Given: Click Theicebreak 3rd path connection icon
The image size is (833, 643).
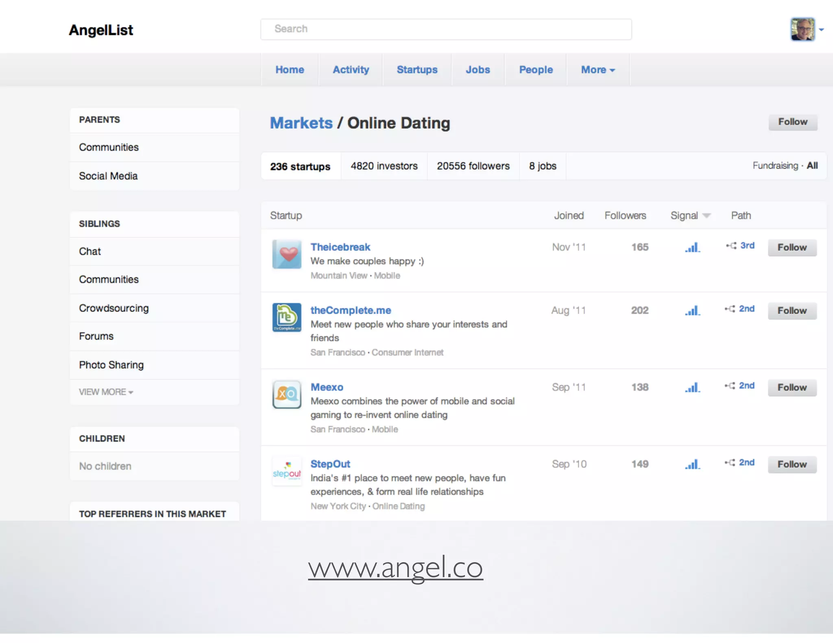Looking at the screenshot, I should pyautogui.click(x=731, y=245).
